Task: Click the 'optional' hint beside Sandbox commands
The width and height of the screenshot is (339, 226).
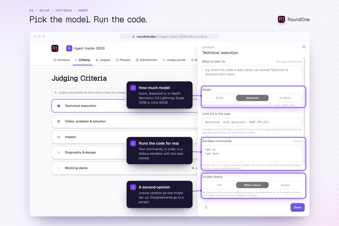Action: (x=297, y=141)
